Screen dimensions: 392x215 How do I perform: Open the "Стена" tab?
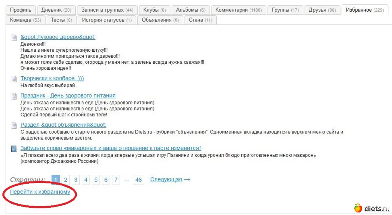point(200,20)
